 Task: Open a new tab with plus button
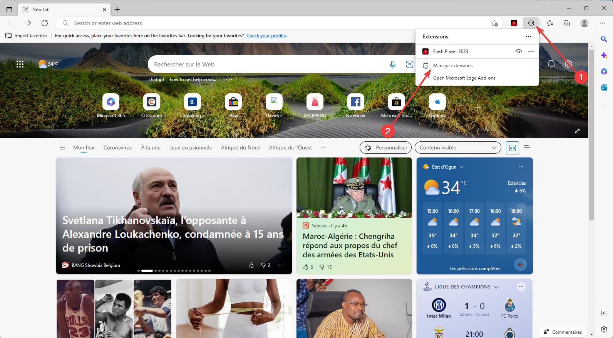(117, 9)
